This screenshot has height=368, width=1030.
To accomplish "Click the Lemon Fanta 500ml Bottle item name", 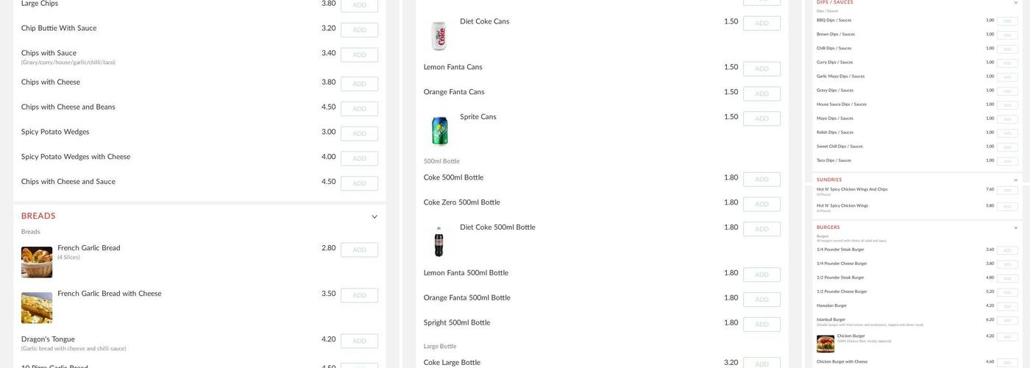I will (x=466, y=273).
